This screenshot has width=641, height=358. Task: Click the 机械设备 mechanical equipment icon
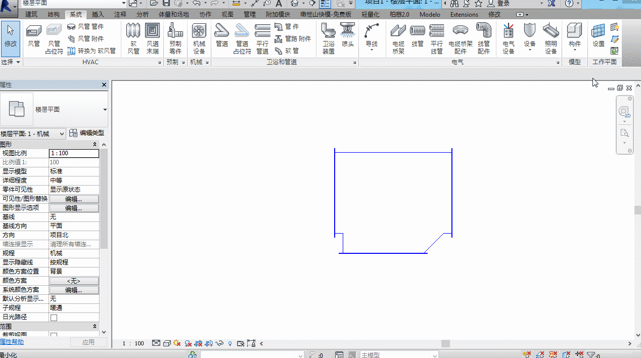(x=199, y=39)
